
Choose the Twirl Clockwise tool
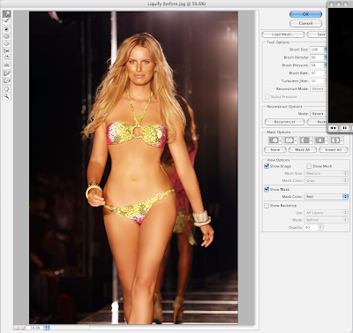click(6, 29)
